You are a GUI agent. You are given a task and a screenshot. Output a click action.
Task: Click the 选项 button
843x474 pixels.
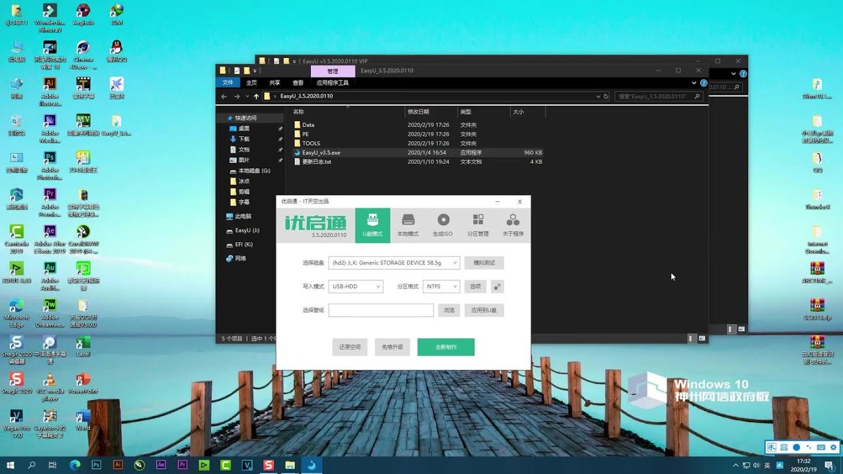coord(475,286)
